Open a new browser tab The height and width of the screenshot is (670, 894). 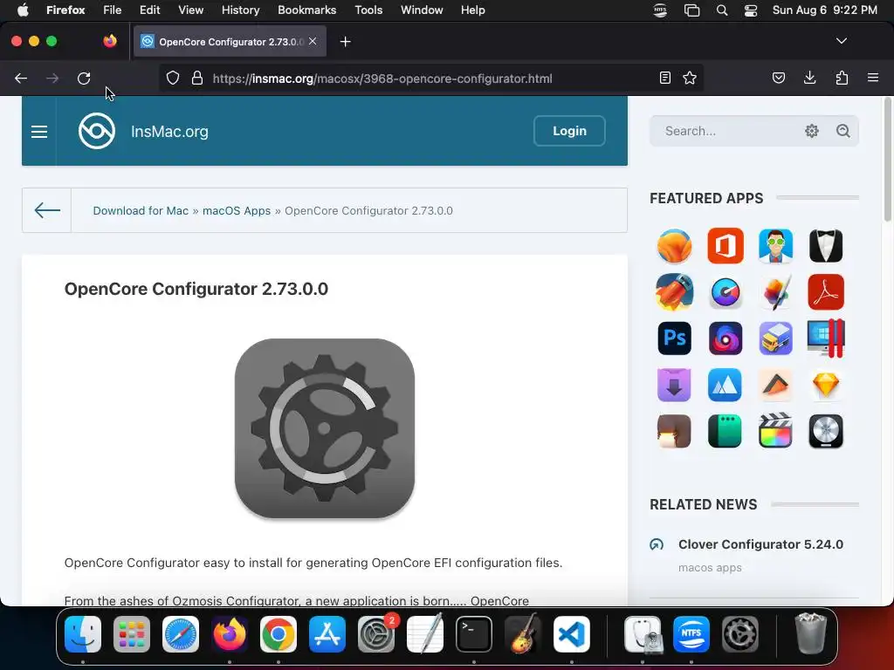coord(345,42)
